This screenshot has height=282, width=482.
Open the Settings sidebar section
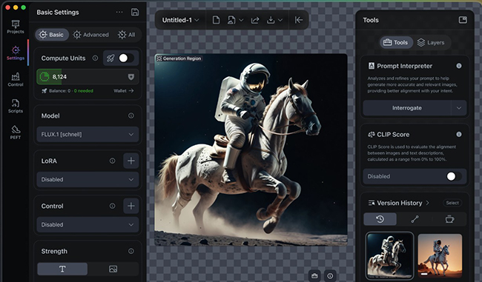(16, 53)
